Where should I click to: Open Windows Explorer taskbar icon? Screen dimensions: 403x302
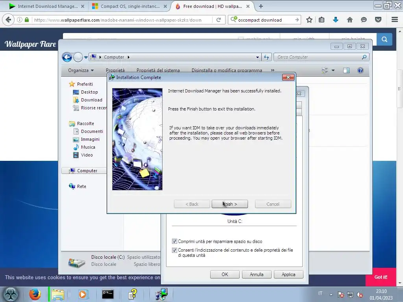(58, 294)
